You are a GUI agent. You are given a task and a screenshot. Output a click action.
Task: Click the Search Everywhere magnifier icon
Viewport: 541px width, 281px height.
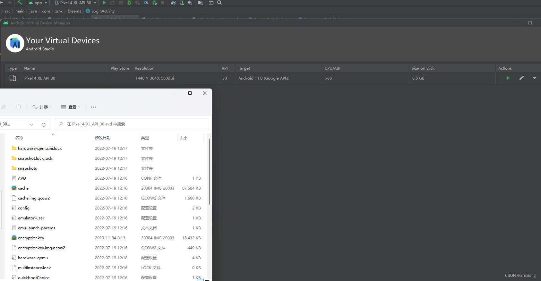[219, 3]
